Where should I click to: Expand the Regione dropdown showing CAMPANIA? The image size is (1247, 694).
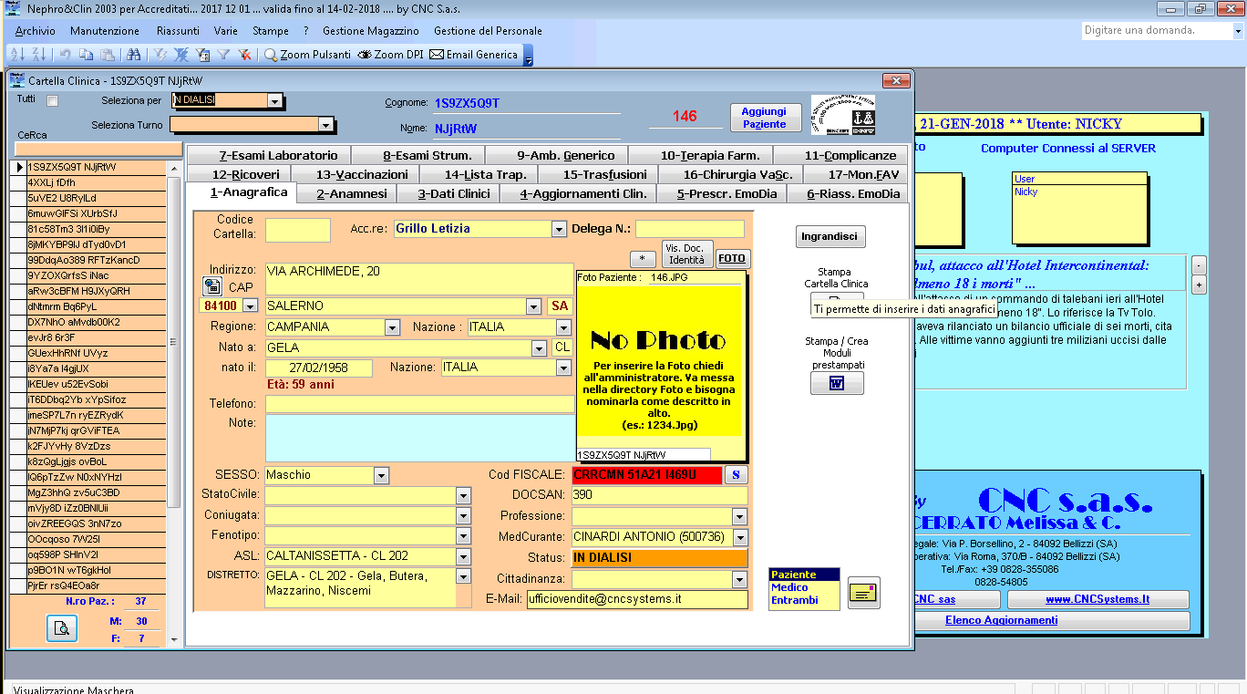(392, 327)
